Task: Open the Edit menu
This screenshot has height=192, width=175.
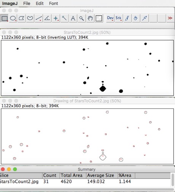Action: tap(40, 3)
